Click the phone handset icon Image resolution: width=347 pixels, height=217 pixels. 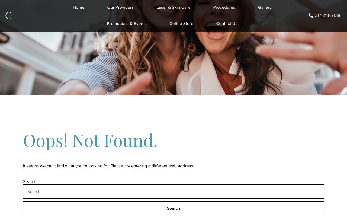(x=311, y=15)
